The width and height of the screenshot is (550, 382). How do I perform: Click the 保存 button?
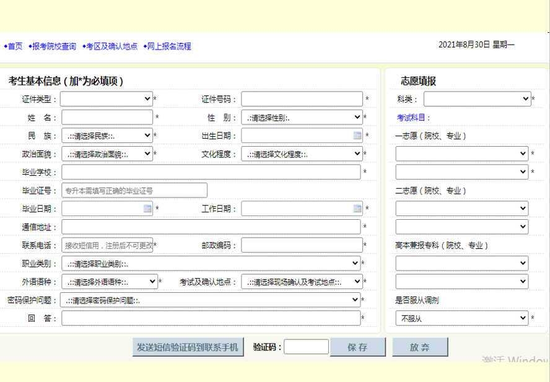(x=358, y=347)
